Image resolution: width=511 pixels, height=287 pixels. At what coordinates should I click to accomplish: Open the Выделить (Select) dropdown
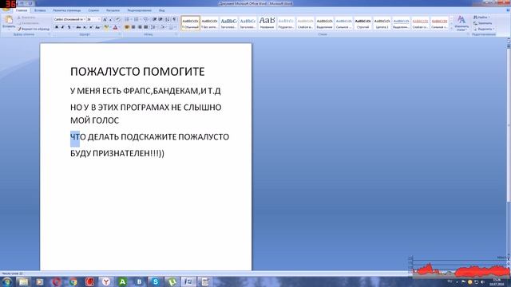coord(484,29)
